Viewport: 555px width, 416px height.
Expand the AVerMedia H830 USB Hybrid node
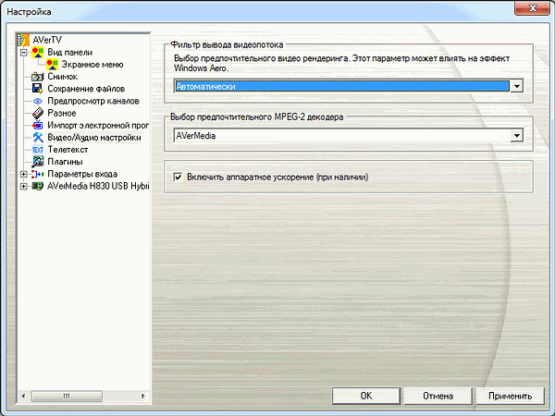point(23,185)
